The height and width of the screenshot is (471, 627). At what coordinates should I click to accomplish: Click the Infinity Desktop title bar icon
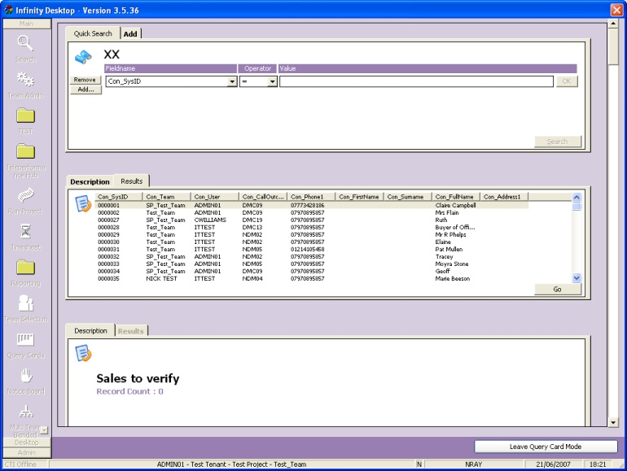[8, 10]
